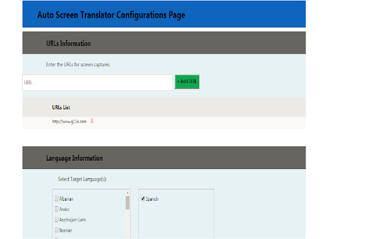The width and height of the screenshot is (382, 239).
Task: Remove http://www.g11n.com with the red X
Action: coord(92,121)
